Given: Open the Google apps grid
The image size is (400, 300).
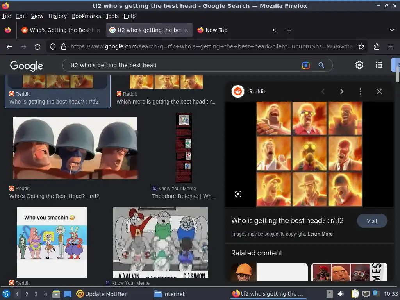Looking at the screenshot, I should 379,65.
